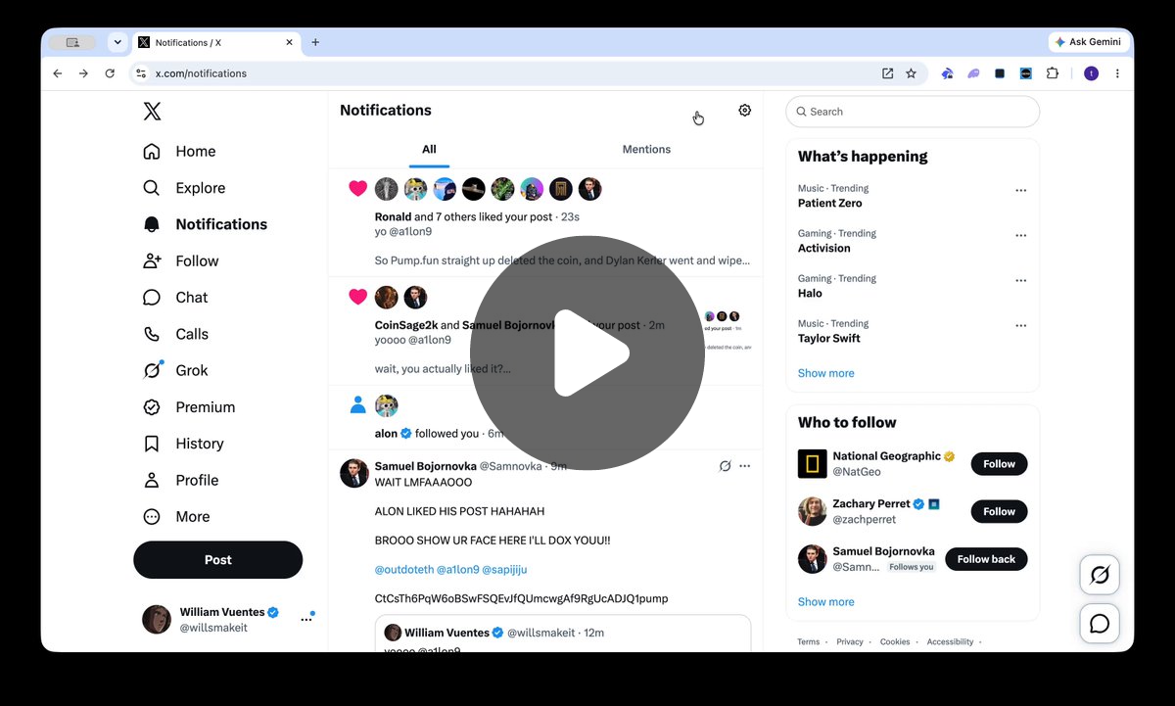Open more options for Activision trend

1021,236
